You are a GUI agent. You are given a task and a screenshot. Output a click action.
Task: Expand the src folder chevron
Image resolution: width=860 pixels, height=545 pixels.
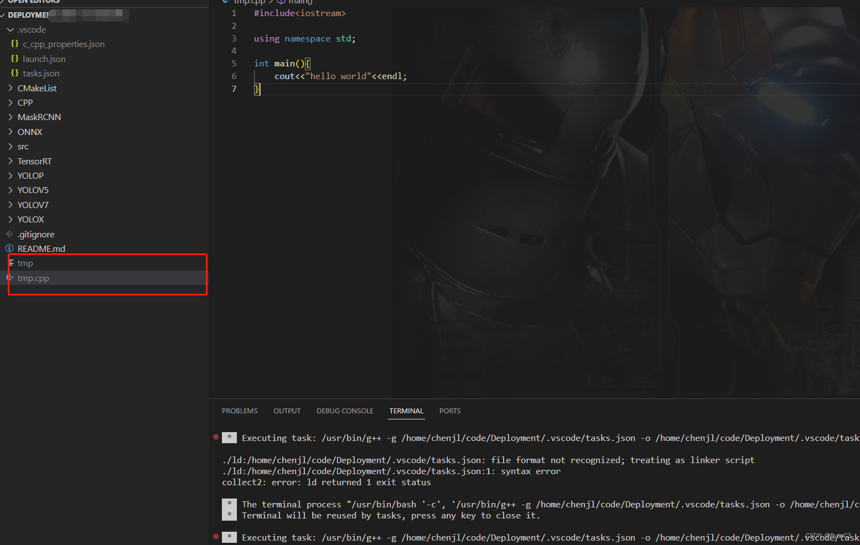coord(10,146)
